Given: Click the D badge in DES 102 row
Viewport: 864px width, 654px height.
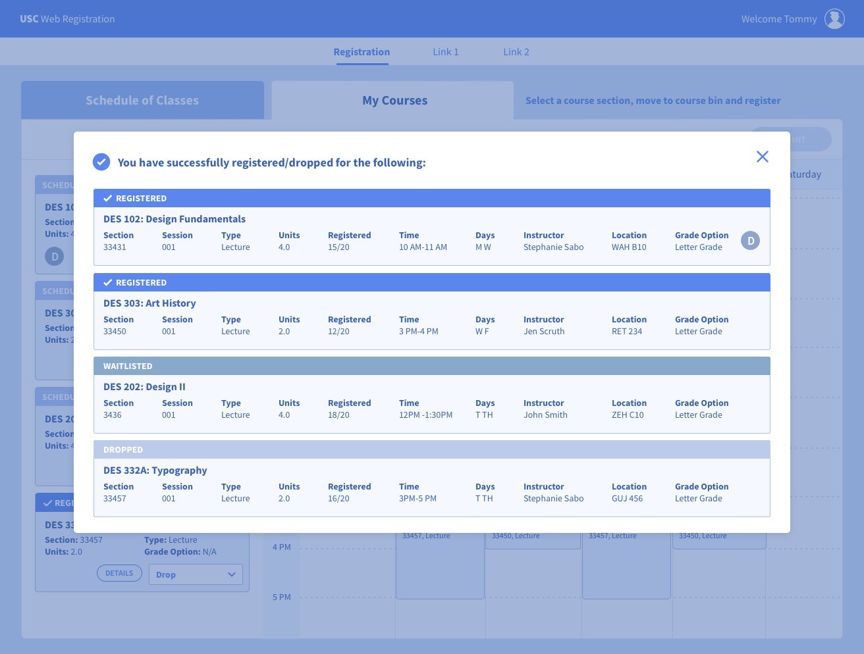Looking at the screenshot, I should [750, 241].
